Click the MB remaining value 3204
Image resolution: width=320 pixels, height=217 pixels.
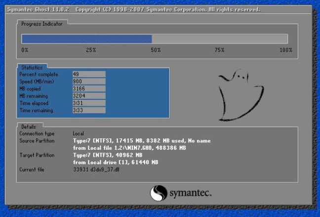(x=89, y=96)
